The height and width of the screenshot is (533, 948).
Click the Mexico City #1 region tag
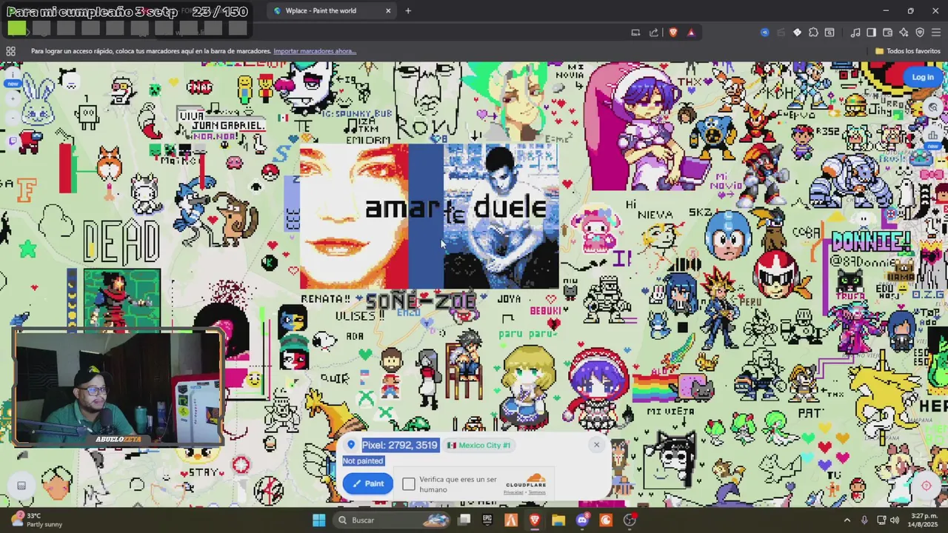tap(479, 445)
